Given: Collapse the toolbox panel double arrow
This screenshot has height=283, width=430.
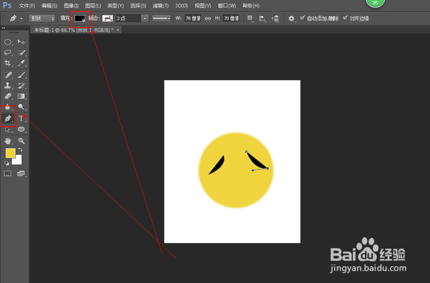Looking at the screenshot, I should tap(3, 28).
